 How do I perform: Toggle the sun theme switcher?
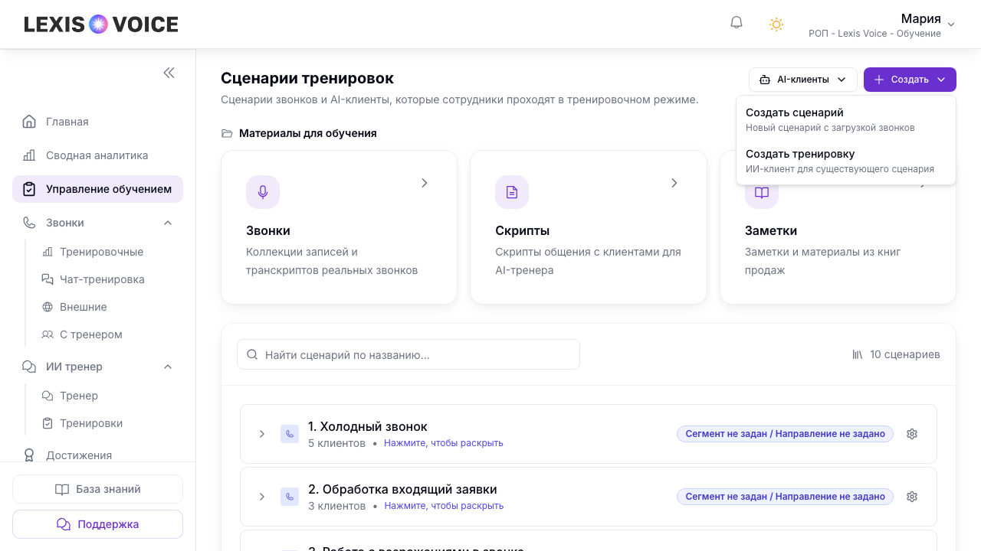pos(776,24)
